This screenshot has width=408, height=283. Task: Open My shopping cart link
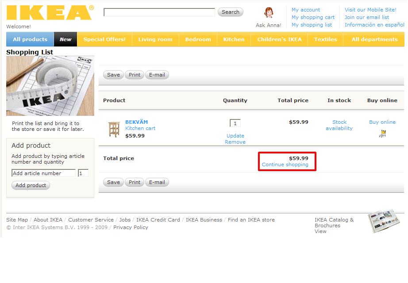click(x=313, y=17)
